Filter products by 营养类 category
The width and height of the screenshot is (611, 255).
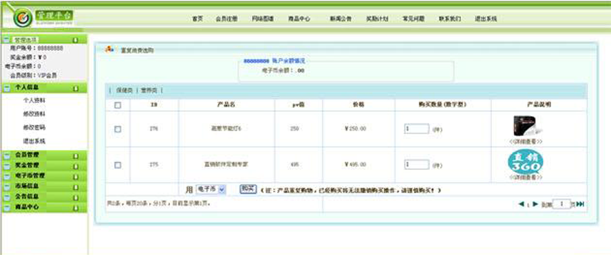tap(149, 90)
